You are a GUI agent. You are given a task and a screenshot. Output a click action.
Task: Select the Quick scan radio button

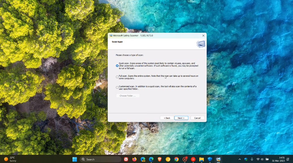coord(117,66)
